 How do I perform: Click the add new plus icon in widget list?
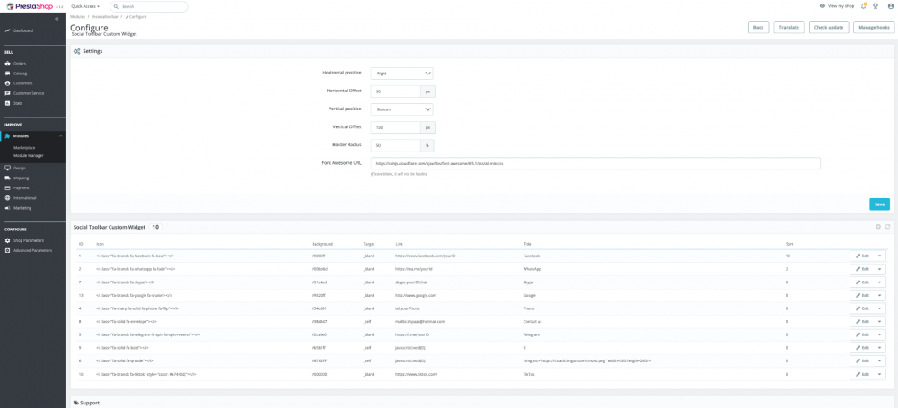tap(878, 227)
